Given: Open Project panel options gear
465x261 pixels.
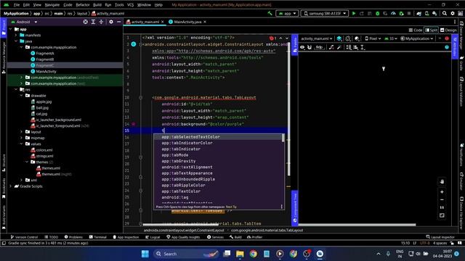Looking at the screenshot, I should [111, 22].
